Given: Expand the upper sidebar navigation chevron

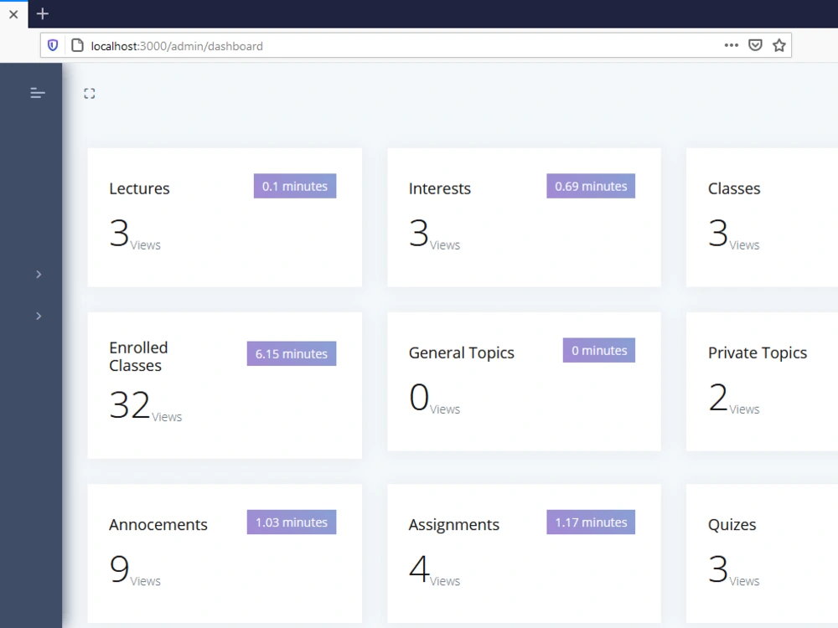Looking at the screenshot, I should pos(38,274).
